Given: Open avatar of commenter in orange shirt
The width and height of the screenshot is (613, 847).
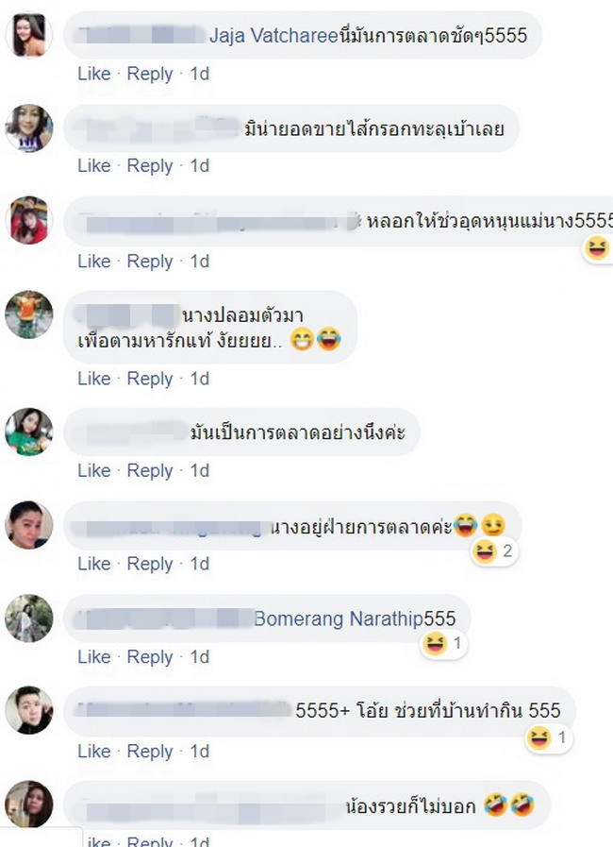Looking at the screenshot, I should [x=29, y=314].
